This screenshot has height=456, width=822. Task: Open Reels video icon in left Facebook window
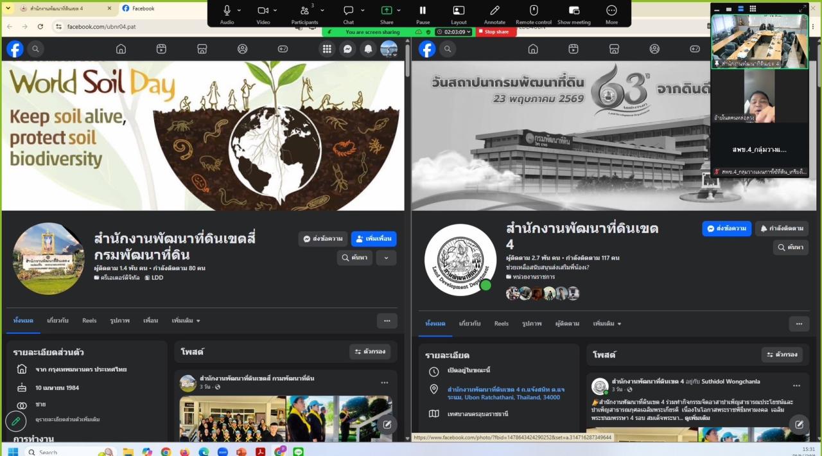click(x=161, y=49)
